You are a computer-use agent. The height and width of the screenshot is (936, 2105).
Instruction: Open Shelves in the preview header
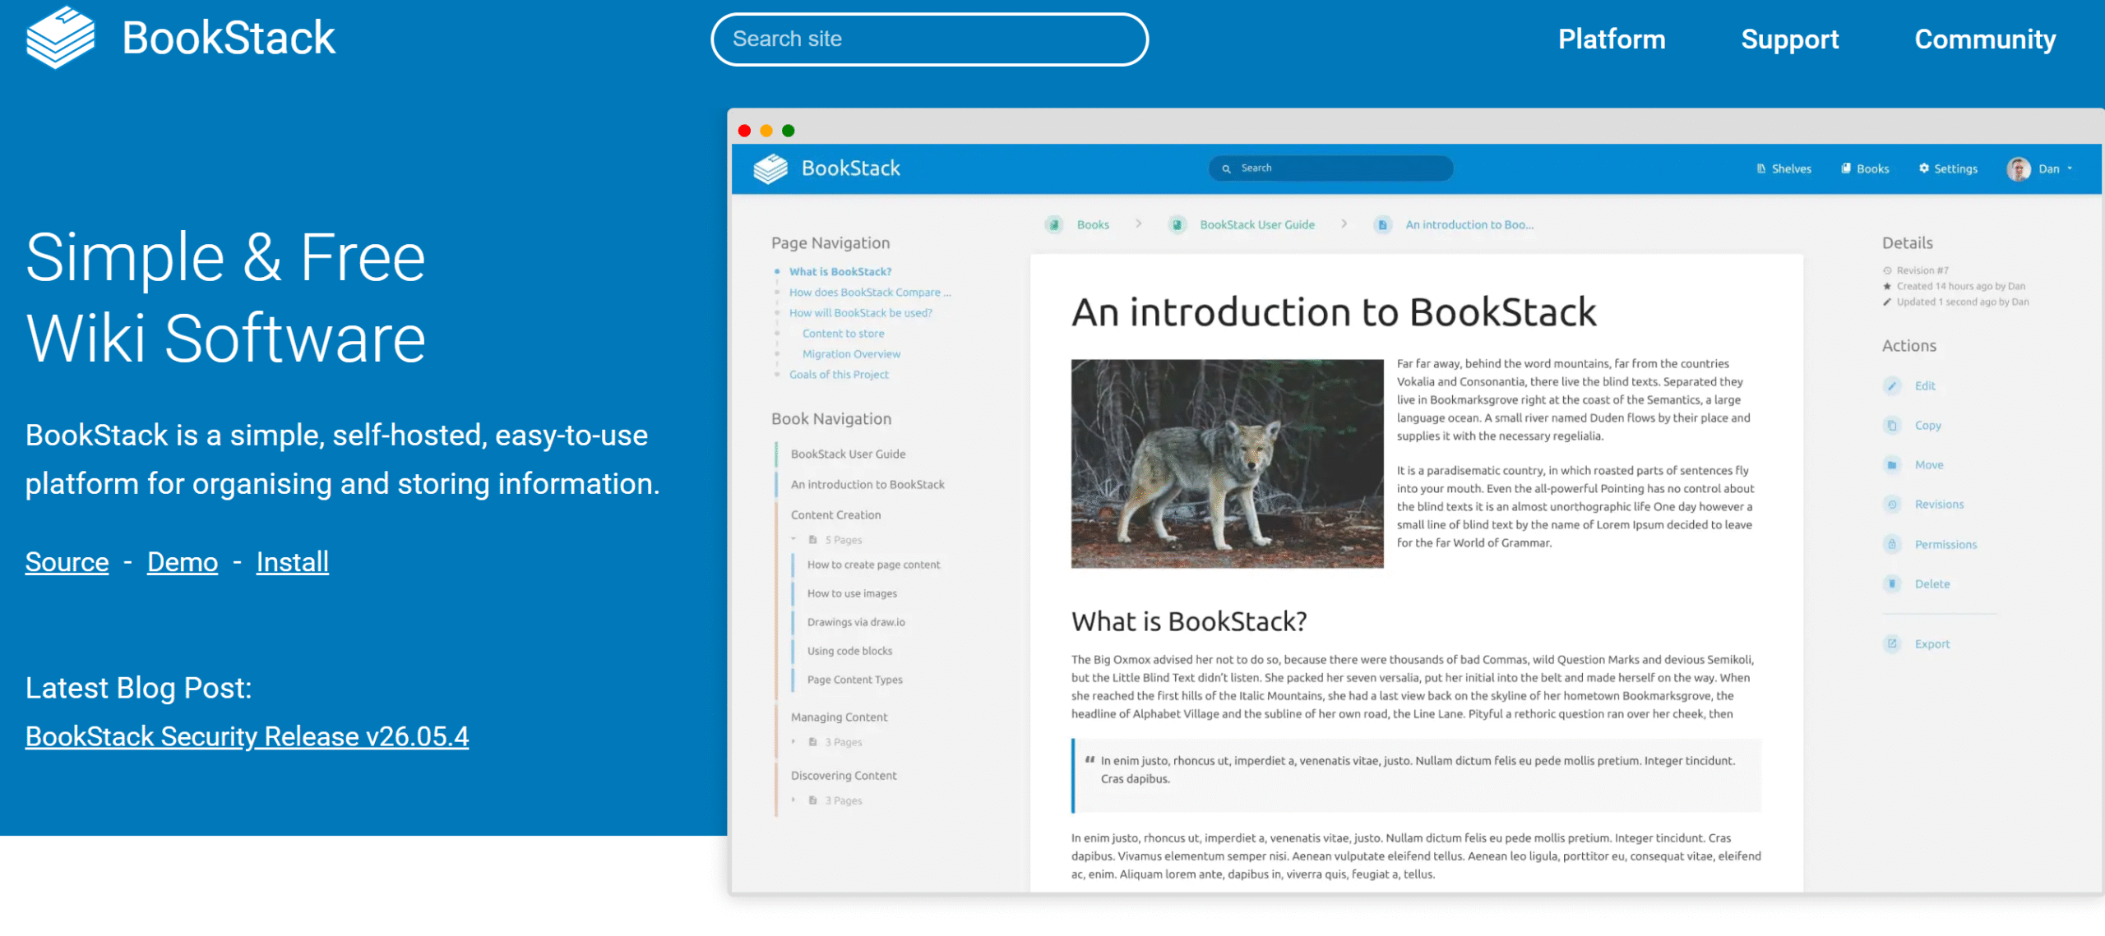coord(1783,168)
